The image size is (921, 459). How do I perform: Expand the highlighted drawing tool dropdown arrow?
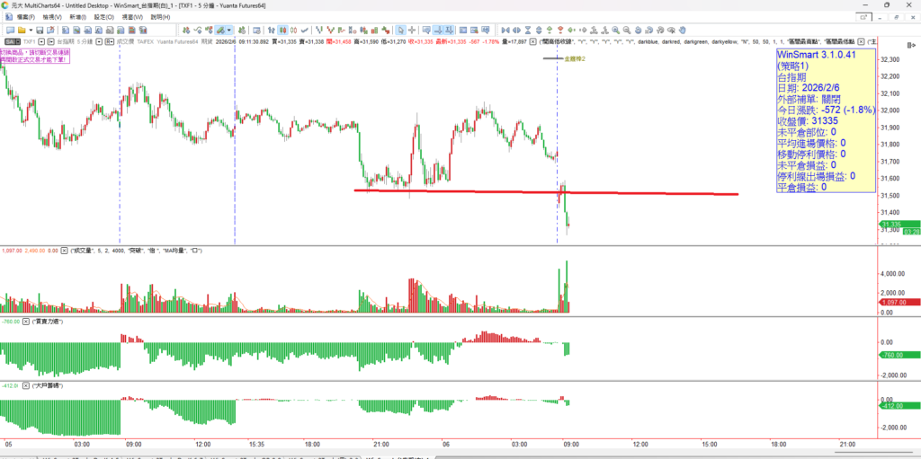[x=231, y=30]
